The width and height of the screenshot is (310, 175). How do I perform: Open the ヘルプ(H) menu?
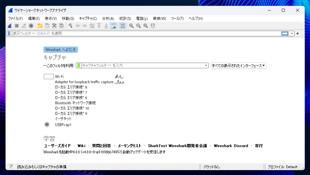(x=196, y=19)
